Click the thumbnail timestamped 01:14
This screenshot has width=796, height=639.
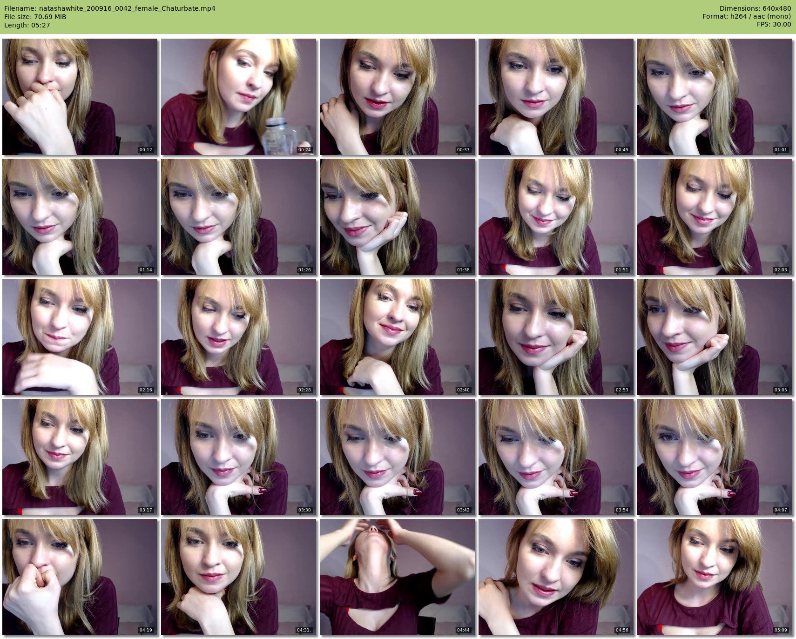point(80,217)
